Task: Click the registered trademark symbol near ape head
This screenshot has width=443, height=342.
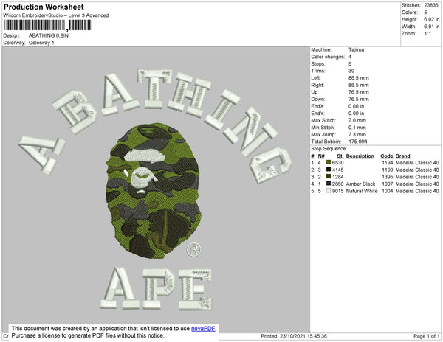Action: (193, 250)
